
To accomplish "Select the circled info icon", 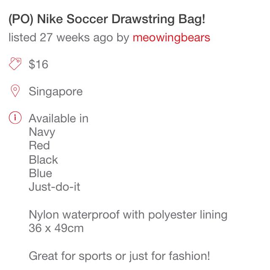I will [15, 118].
